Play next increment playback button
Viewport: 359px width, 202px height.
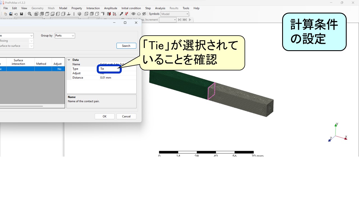[x=180, y=20]
